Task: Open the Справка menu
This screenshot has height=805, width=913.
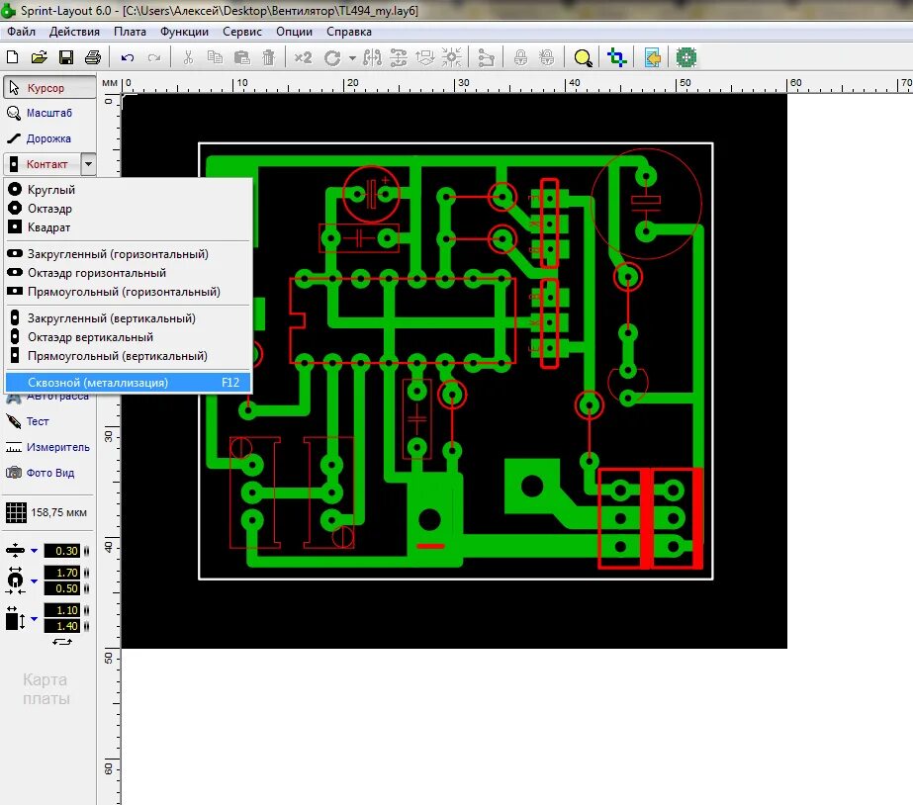Action: pyautogui.click(x=349, y=32)
